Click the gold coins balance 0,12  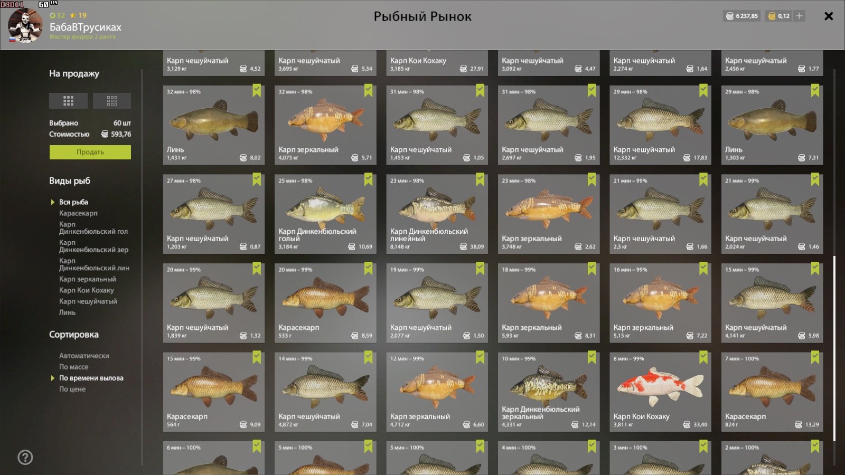tap(780, 16)
